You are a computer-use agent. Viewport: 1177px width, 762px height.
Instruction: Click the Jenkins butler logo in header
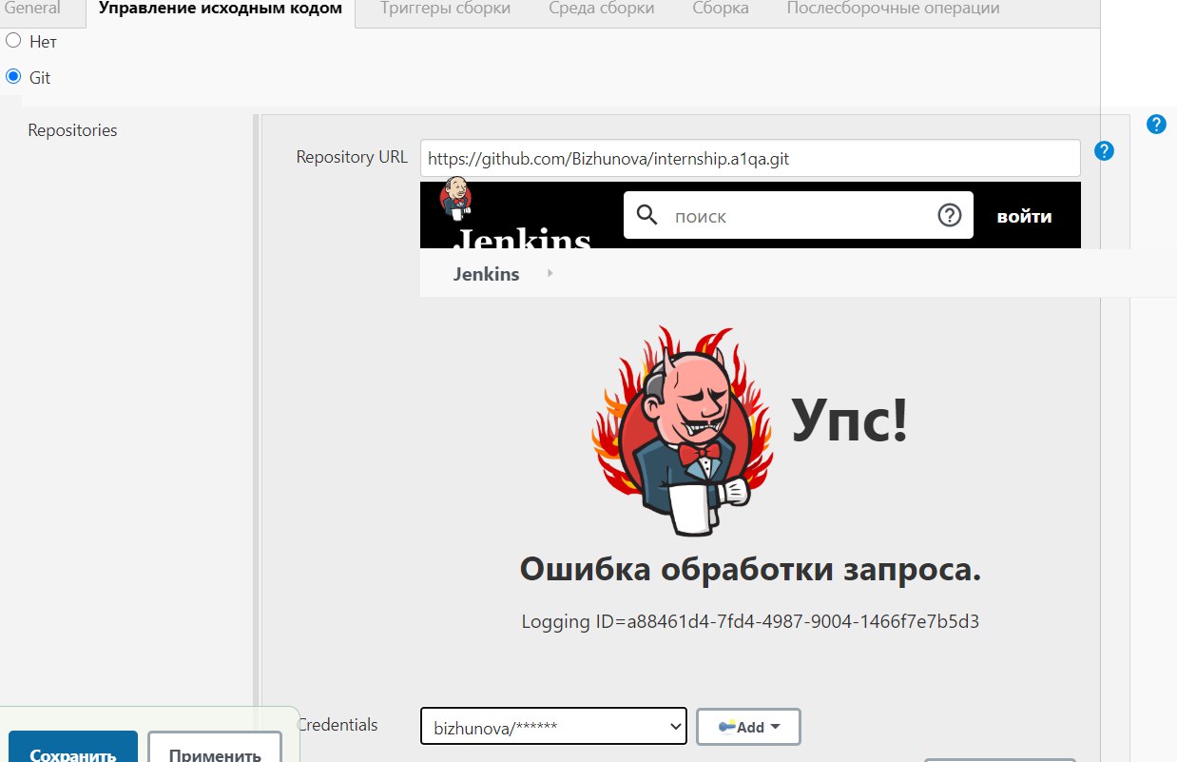[x=455, y=197]
